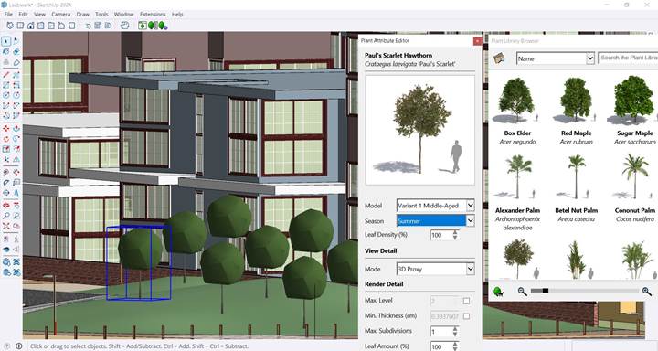Close the Plant Attribute Editor panel
The height and width of the screenshot is (351, 658).
pyautogui.click(x=477, y=41)
